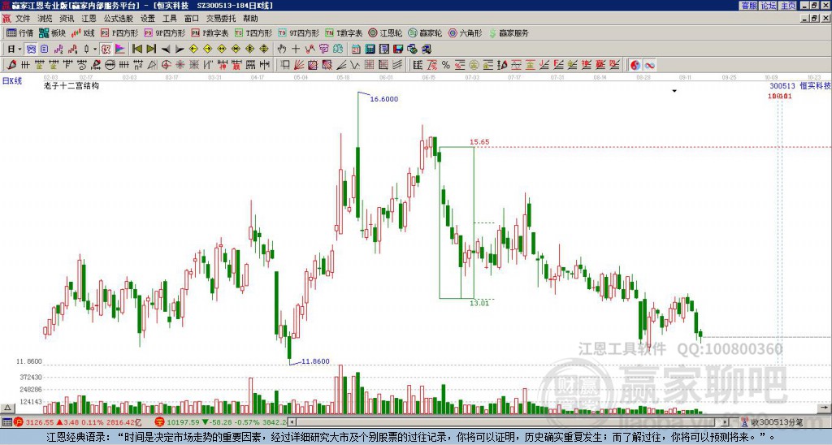Click the colored flag chart icon
The height and width of the screenshot is (445, 832).
pyautogui.click(x=120, y=49)
